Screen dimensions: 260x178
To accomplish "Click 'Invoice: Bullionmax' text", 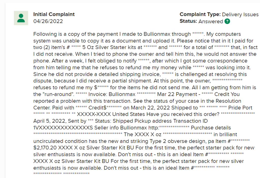I will pos(112,94).
